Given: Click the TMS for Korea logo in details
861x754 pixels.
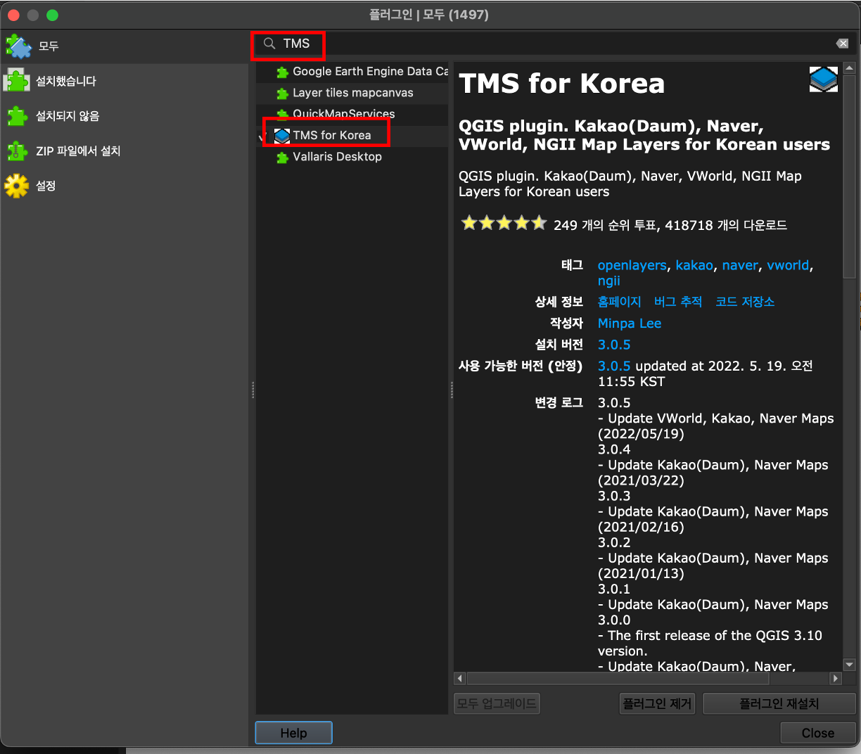Looking at the screenshot, I should point(823,79).
